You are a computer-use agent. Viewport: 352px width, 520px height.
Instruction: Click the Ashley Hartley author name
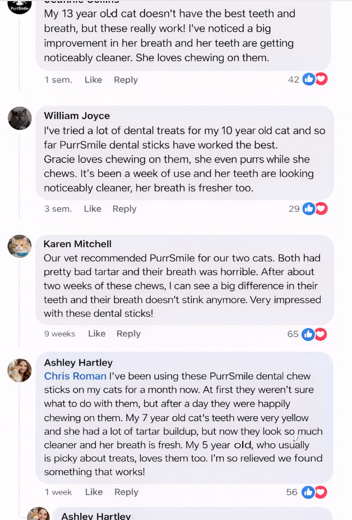tap(78, 363)
